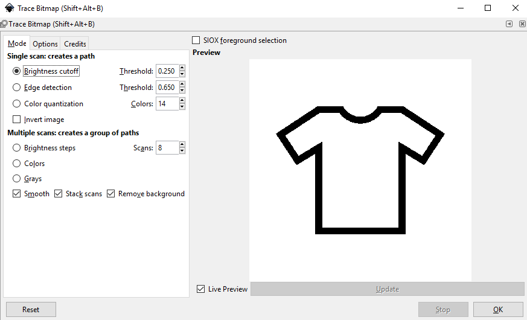Click the Update preview button
527x320 pixels.
tap(387, 289)
